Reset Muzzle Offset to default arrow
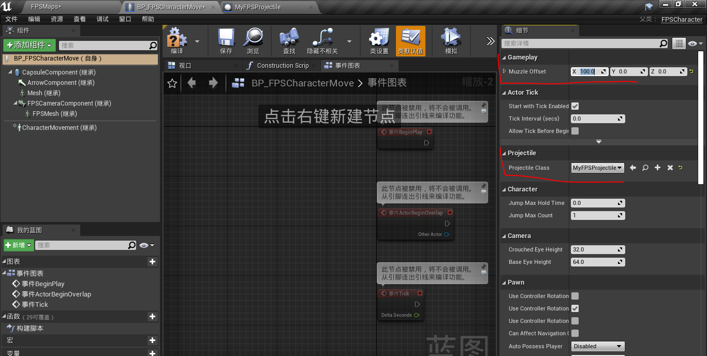Image resolution: width=707 pixels, height=356 pixels. [691, 71]
